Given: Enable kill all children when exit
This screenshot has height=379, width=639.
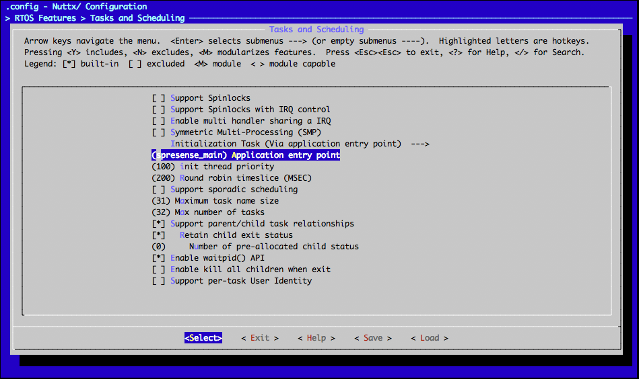Looking at the screenshot, I should pos(158,269).
